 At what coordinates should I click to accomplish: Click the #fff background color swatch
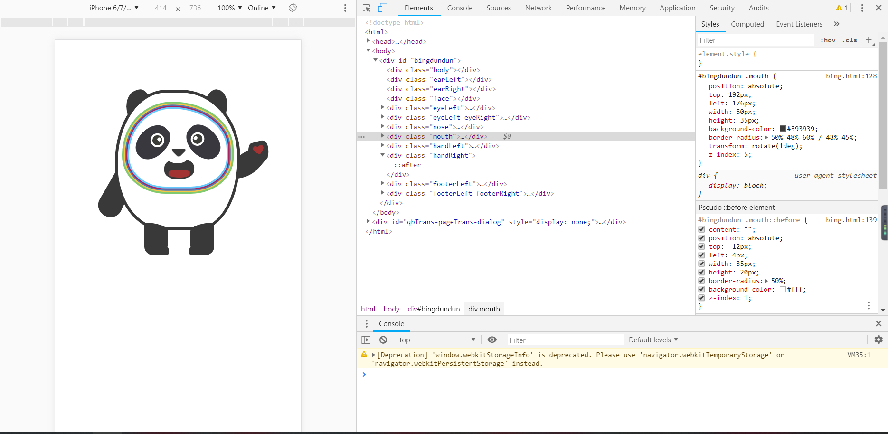pos(783,290)
